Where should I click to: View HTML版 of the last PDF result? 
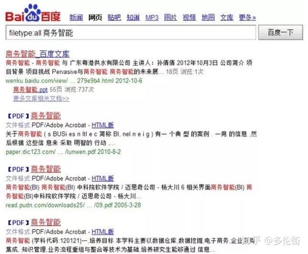pyautogui.click(x=103, y=232)
